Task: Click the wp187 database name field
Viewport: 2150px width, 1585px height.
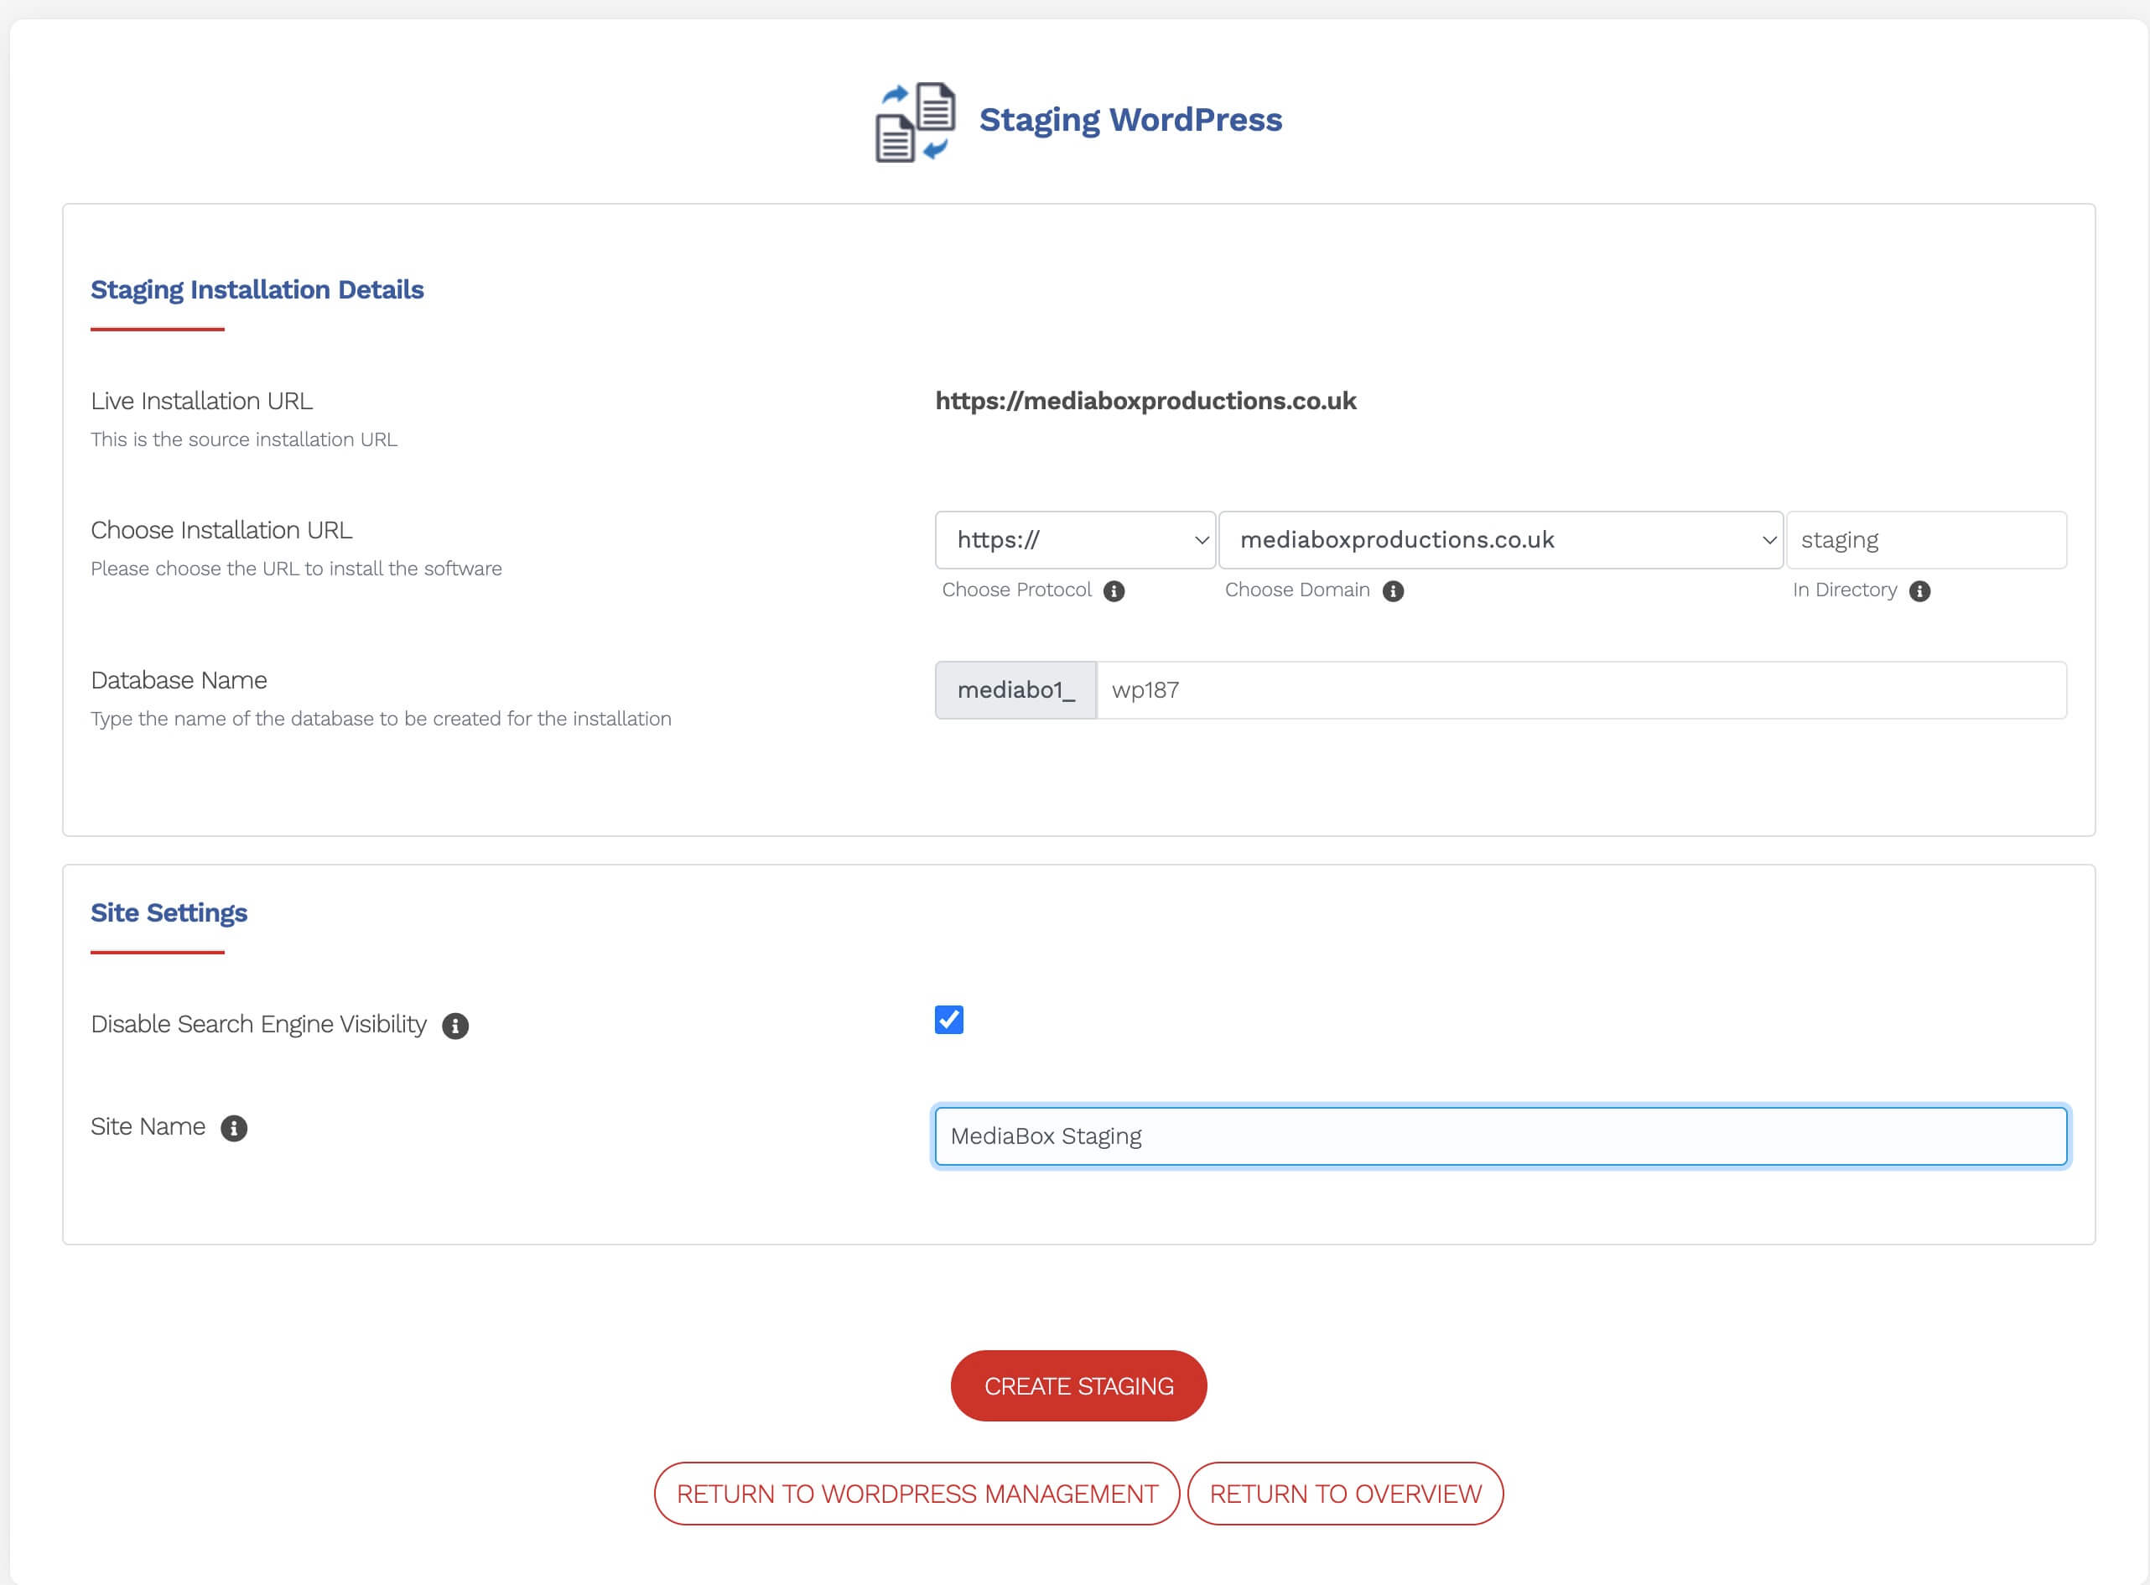Action: pos(1583,690)
